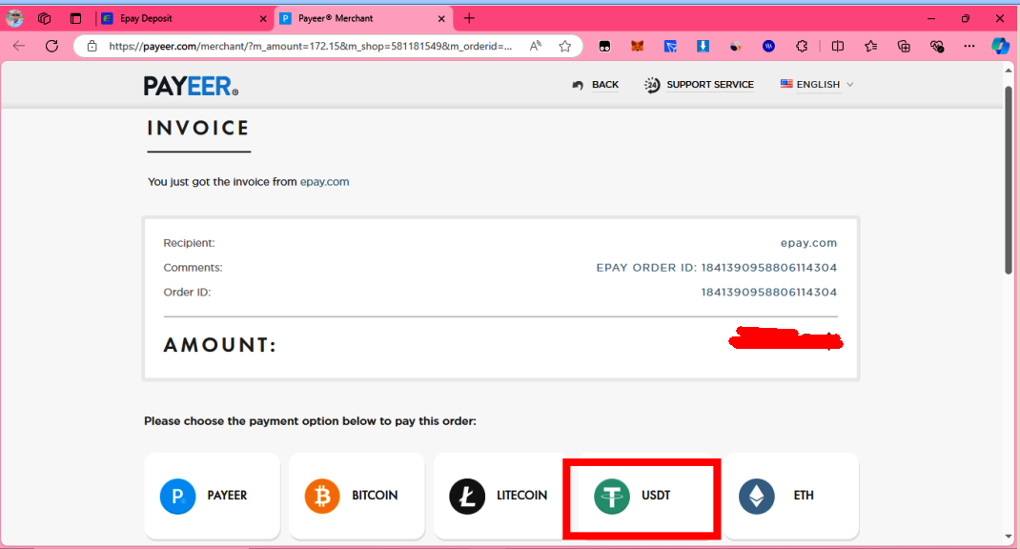
Task: Open the blue cursor extension icon
Action: point(670,46)
